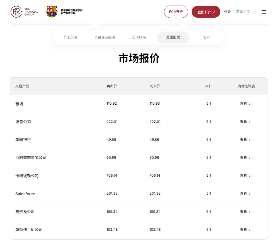Click the 登录 login link
The height and width of the screenshot is (244, 277).
227,12
